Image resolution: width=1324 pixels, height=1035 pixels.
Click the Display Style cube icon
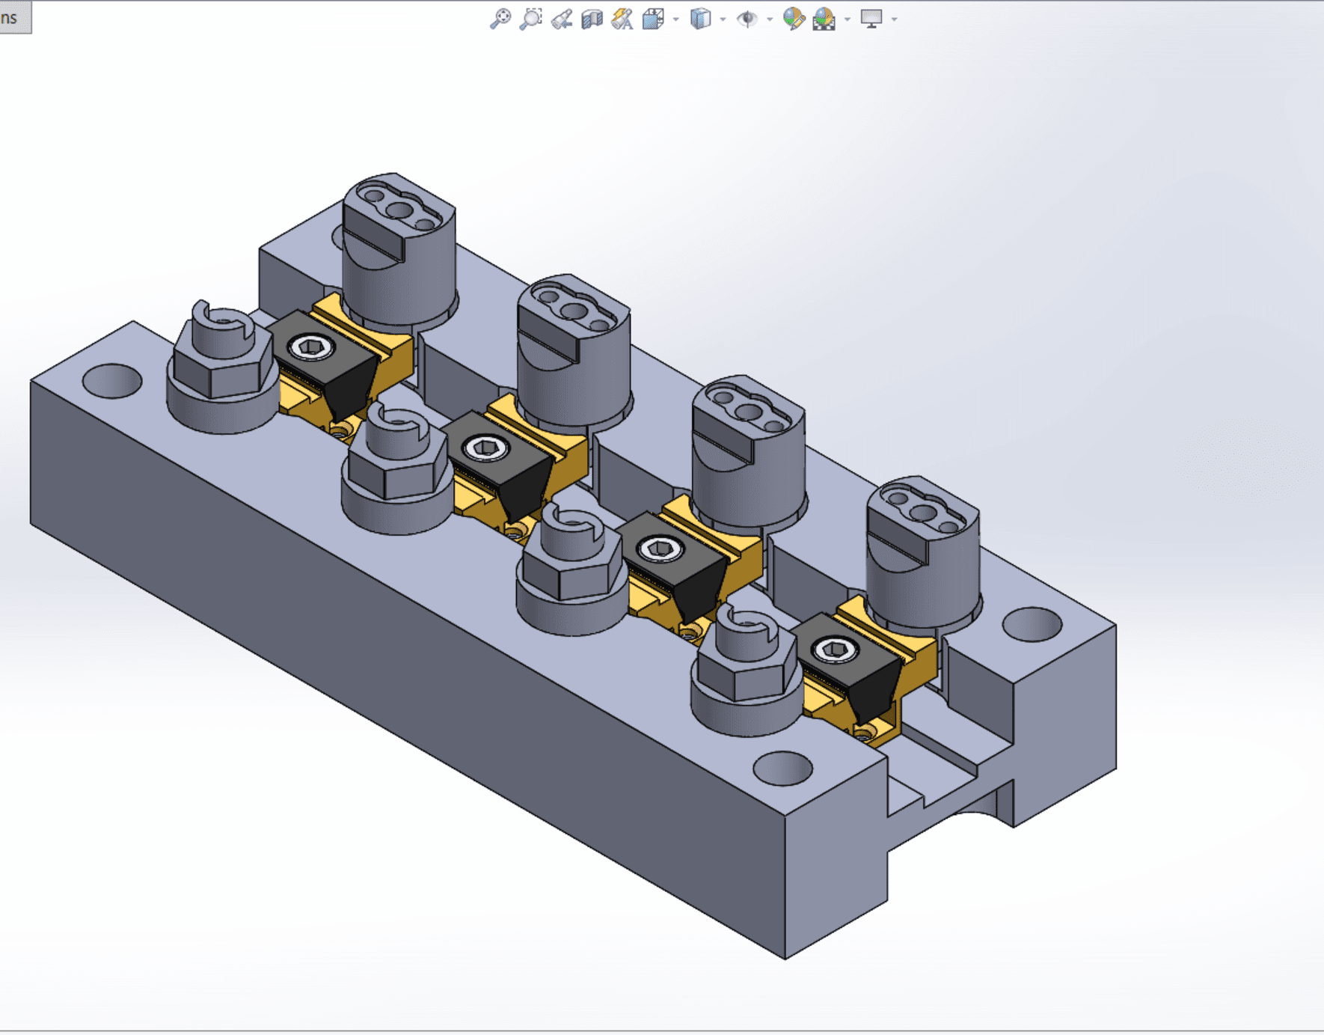pos(700,19)
